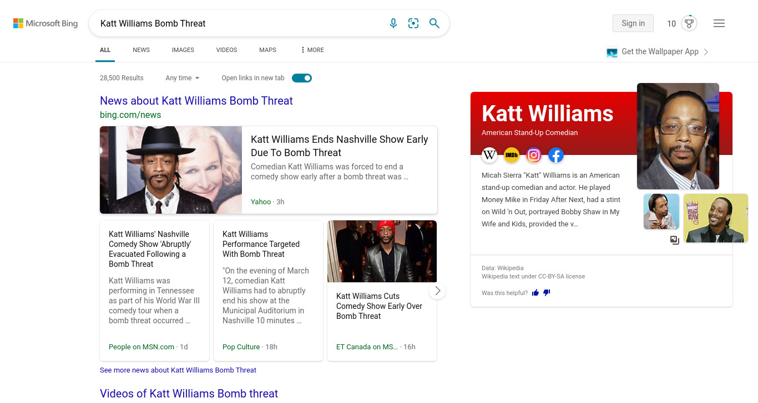Image resolution: width=758 pixels, height=403 pixels.
Task: Click the 28,500 Results count text
Action: tap(122, 78)
